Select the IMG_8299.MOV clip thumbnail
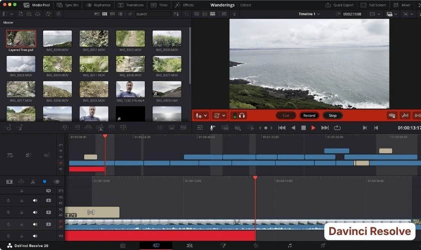 click(57, 38)
